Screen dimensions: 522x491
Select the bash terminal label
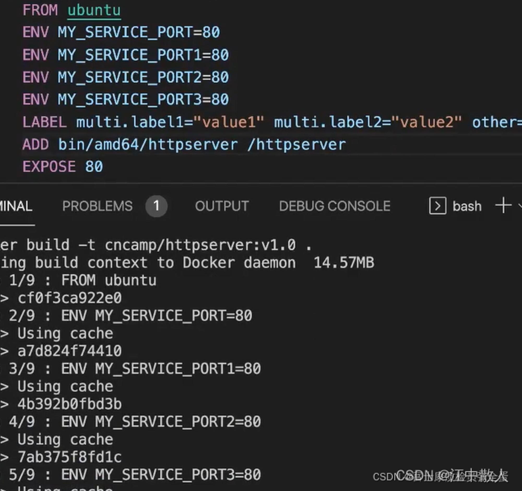click(x=467, y=207)
